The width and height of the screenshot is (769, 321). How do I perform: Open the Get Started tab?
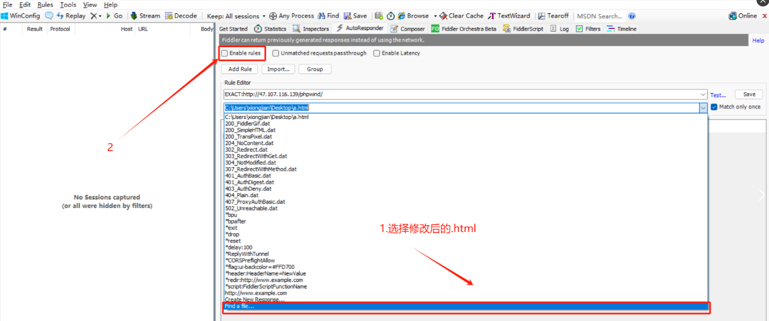[233, 29]
